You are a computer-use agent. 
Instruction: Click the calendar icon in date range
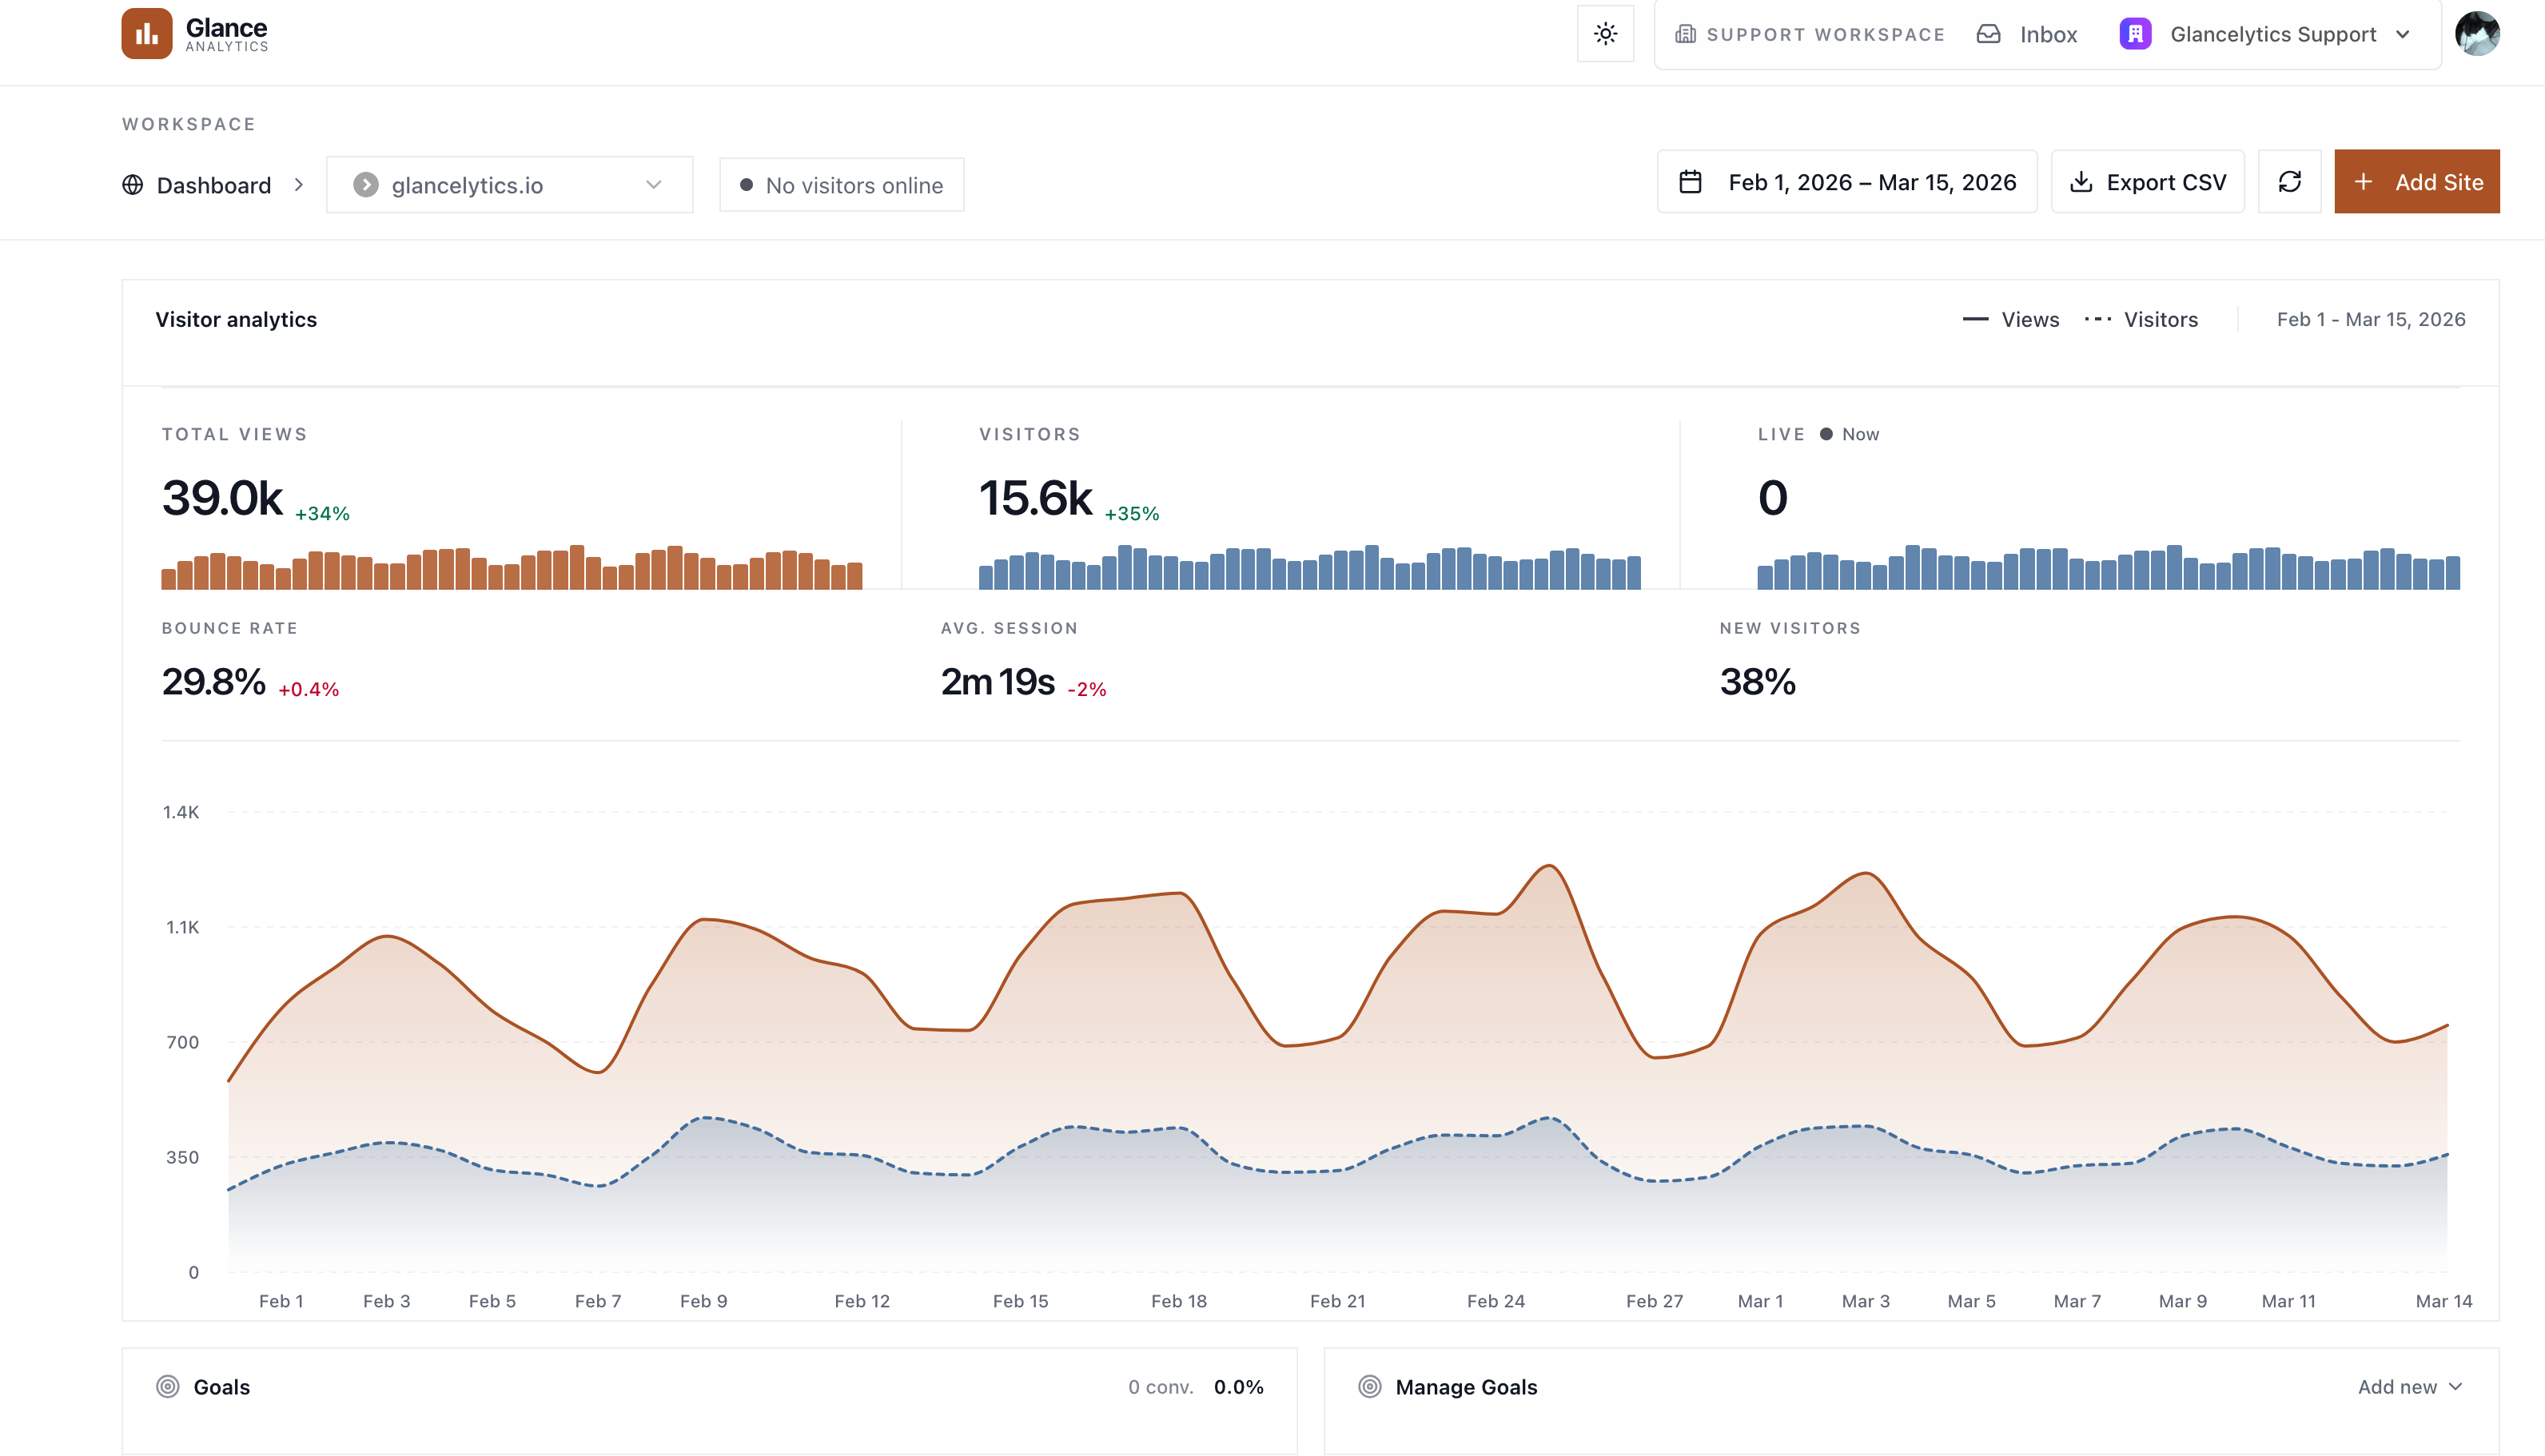[x=1690, y=182]
